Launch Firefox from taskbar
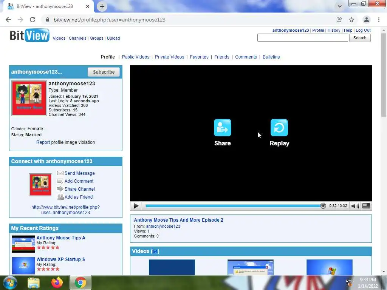 pyautogui.click(x=57, y=282)
